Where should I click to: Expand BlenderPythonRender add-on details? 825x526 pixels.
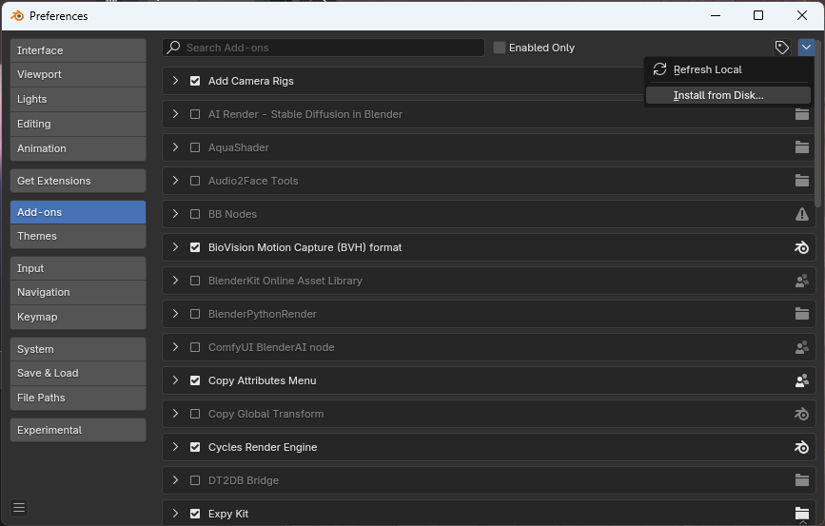point(175,314)
